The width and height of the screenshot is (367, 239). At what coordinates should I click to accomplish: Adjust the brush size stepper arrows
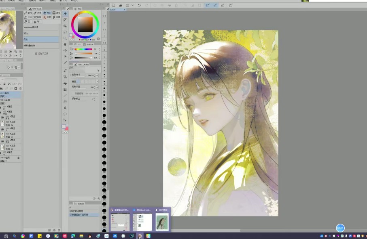coord(95,75)
